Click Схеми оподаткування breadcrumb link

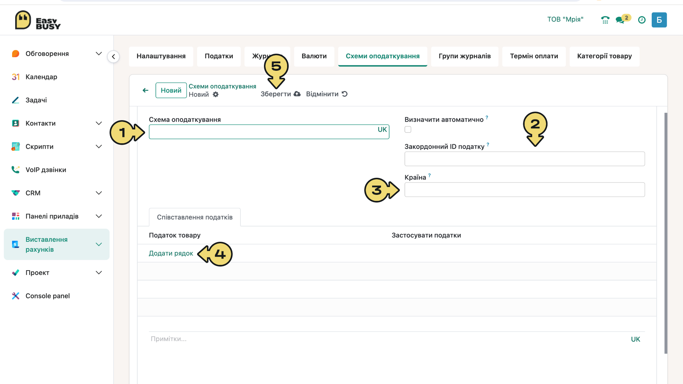222,86
